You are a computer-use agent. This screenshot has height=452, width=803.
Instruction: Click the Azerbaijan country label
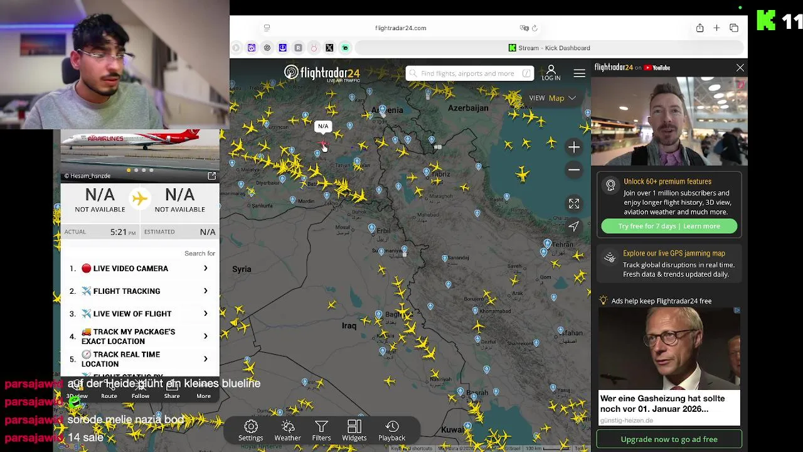pos(468,108)
